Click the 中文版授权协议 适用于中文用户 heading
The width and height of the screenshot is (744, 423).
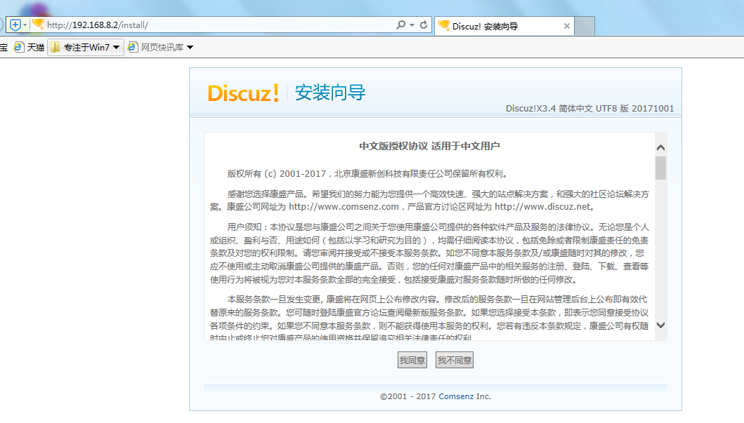[x=429, y=146]
